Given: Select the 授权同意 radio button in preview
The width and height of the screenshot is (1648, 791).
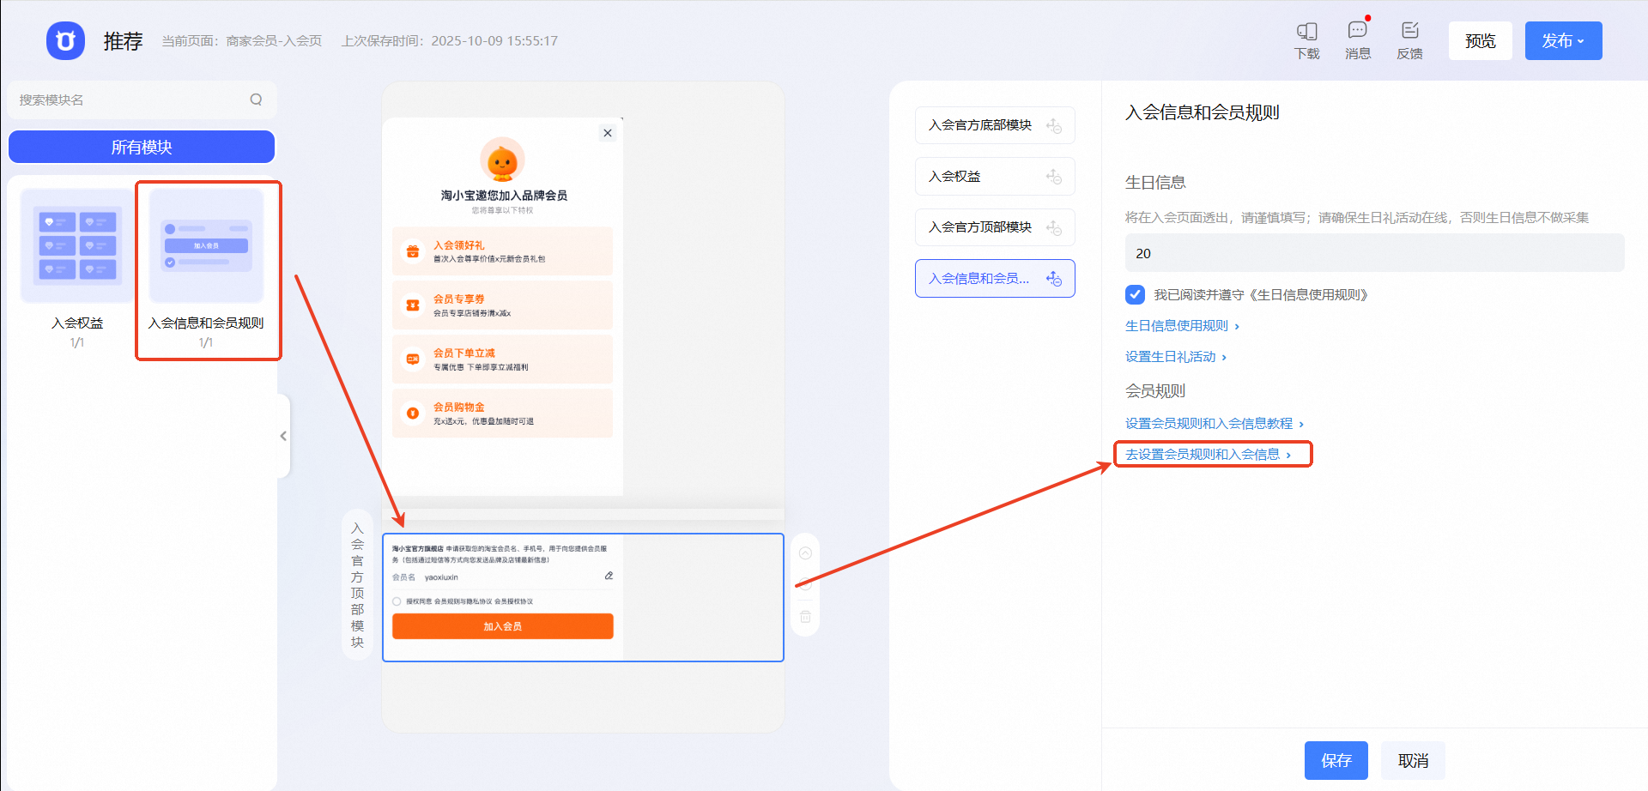Looking at the screenshot, I should (x=397, y=601).
